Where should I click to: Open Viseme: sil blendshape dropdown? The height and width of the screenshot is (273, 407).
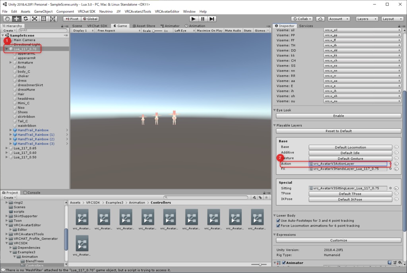(x=362, y=30)
